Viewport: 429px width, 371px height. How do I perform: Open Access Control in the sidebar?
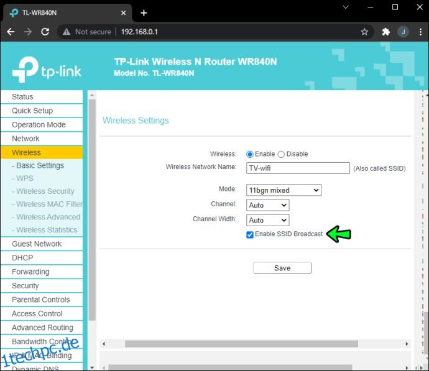42,314
